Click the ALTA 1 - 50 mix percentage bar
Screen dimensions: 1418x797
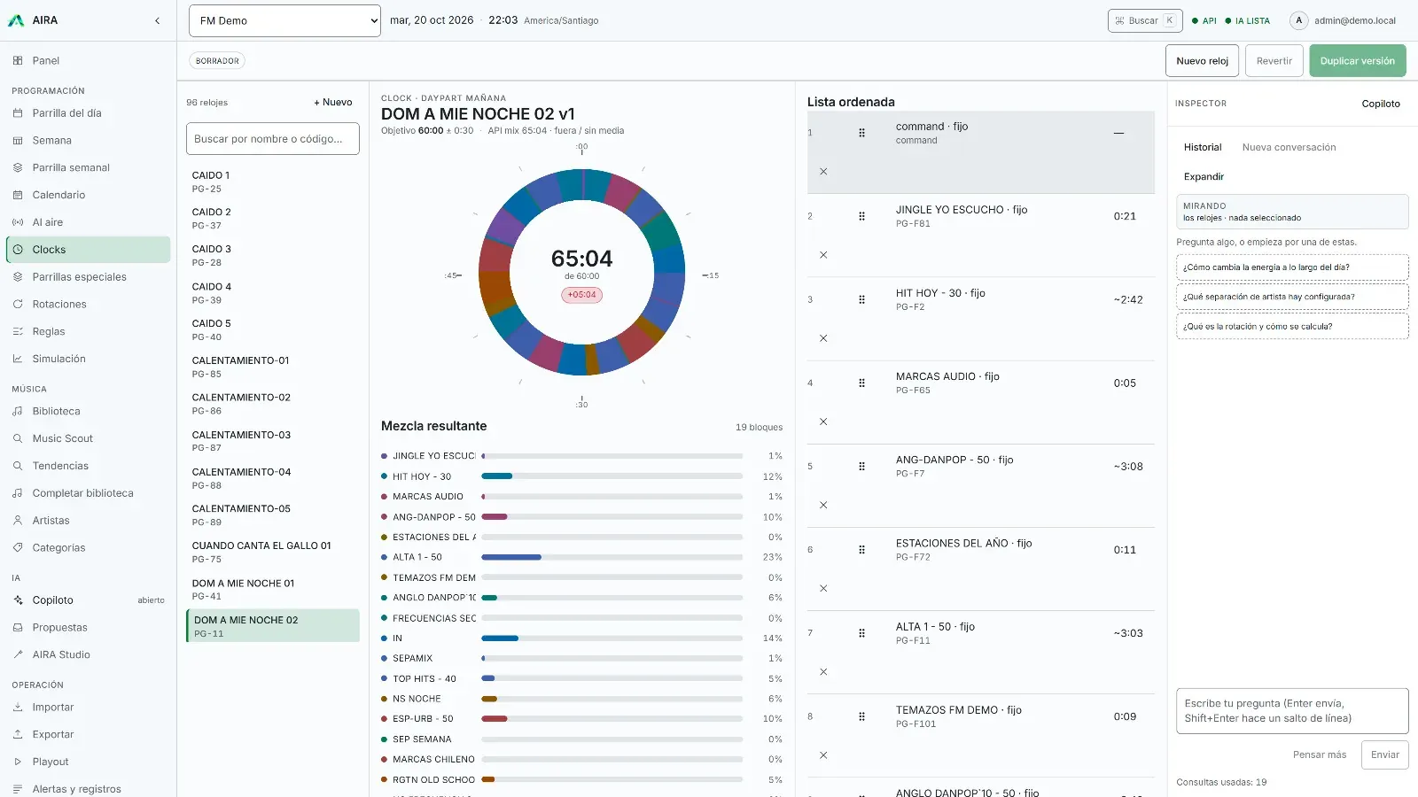point(612,557)
